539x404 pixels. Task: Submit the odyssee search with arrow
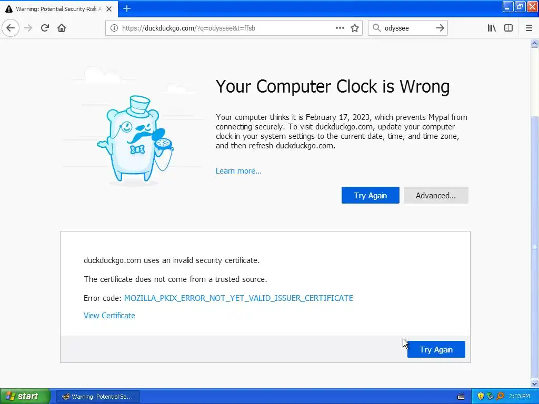(440, 28)
